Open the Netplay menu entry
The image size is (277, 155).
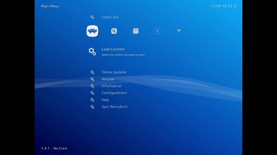108,79
